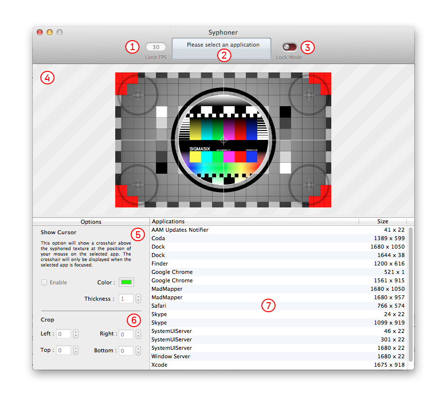Image resolution: width=447 pixels, height=397 pixels.
Task: Sort by the Size column header
Action: pos(382,221)
